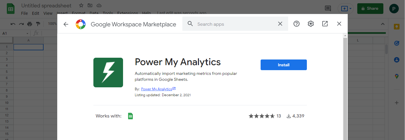
Task: Install Power My Analytics add-on
Action: pyautogui.click(x=283, y=65)
